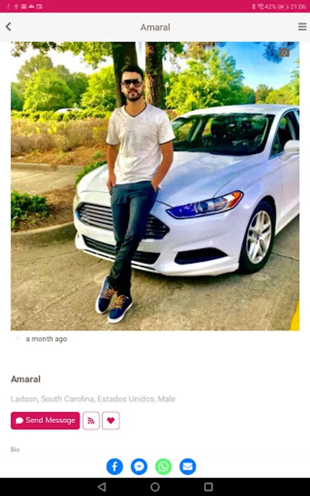
Task: Click the Send Message button
Action: [45, 420]
